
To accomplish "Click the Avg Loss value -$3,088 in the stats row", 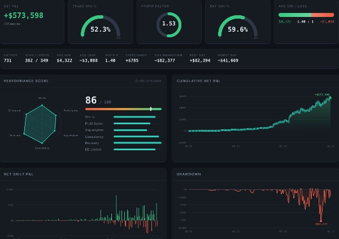I will click(x=89, y=60).
